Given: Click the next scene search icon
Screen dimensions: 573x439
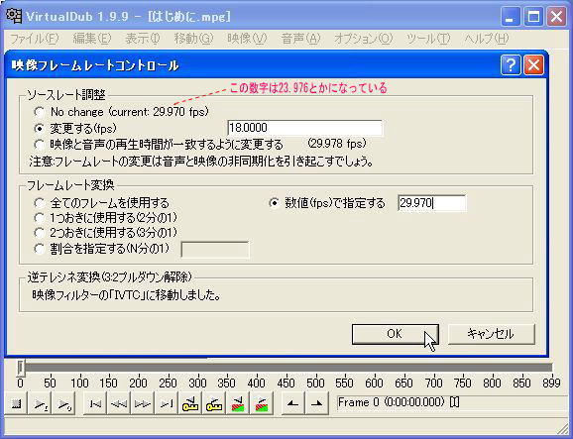Looking at the screenshot, I should (262, 403).
